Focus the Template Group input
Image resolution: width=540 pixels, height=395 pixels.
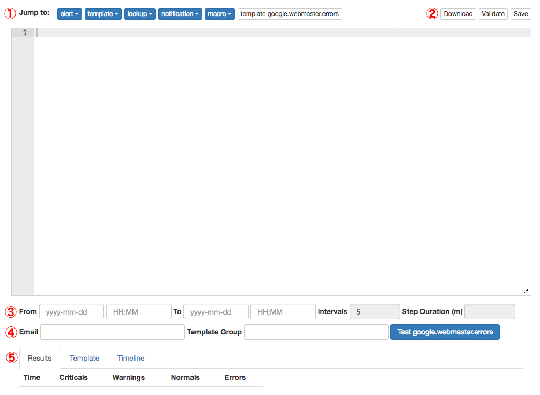(316, 332)
